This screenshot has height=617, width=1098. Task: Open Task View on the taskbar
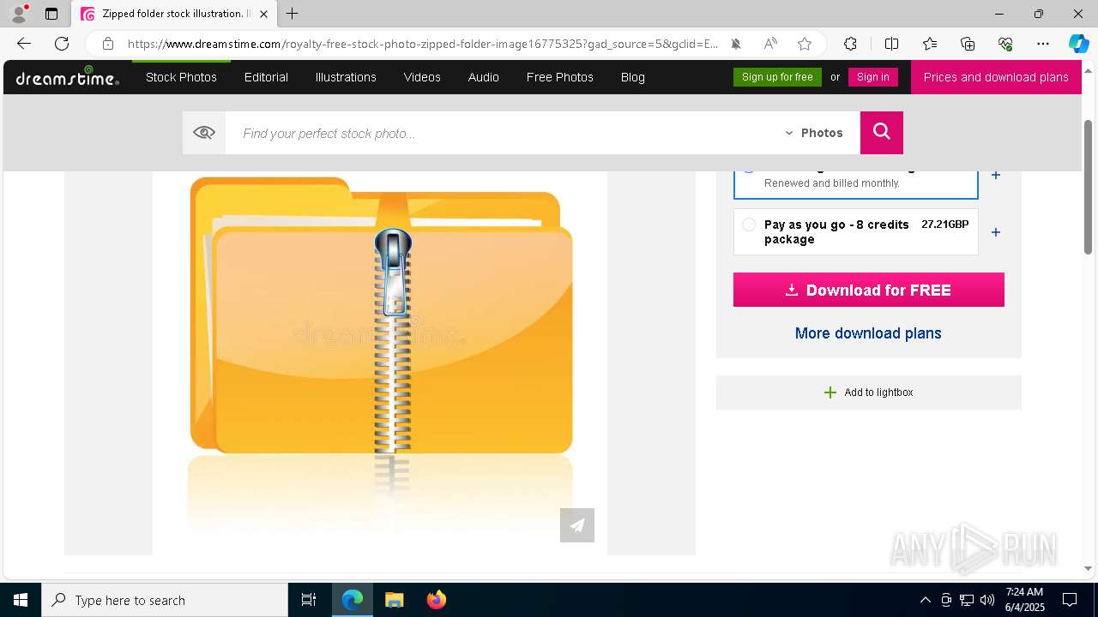point(309,600)
